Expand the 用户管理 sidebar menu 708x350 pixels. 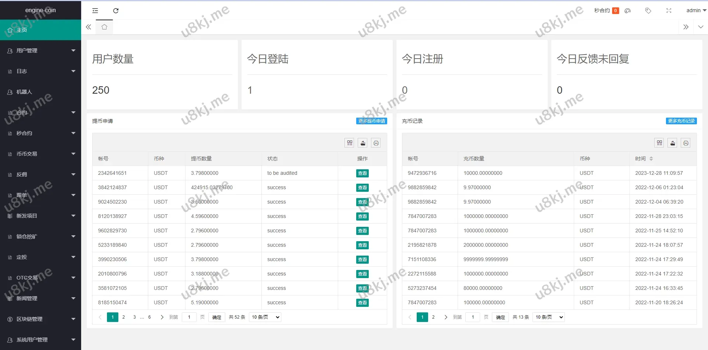(41, 51)
